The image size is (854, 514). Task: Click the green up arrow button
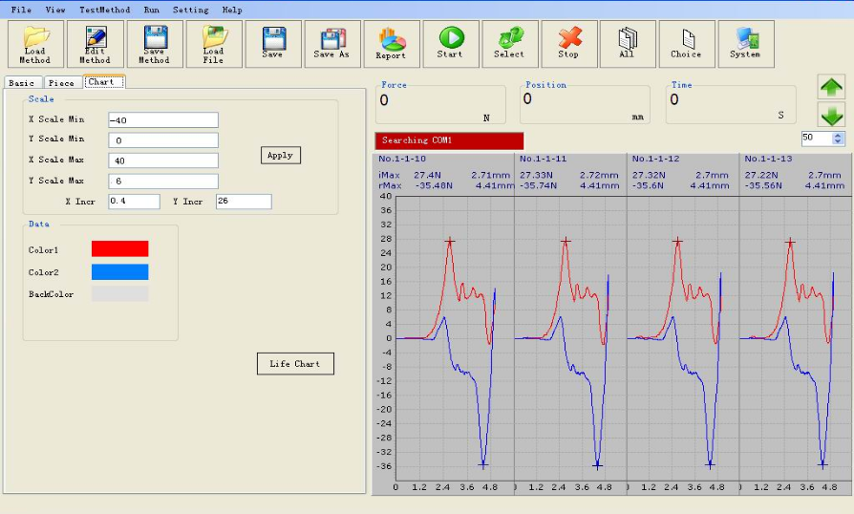tap(831, 87)
